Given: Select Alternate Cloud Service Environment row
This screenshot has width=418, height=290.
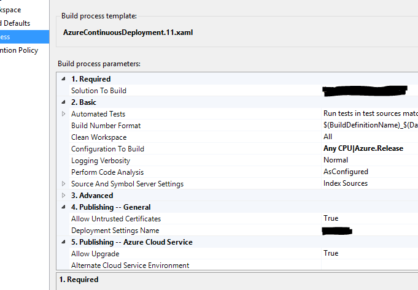Looking at the screenshot, I should [x=244, y=265].
